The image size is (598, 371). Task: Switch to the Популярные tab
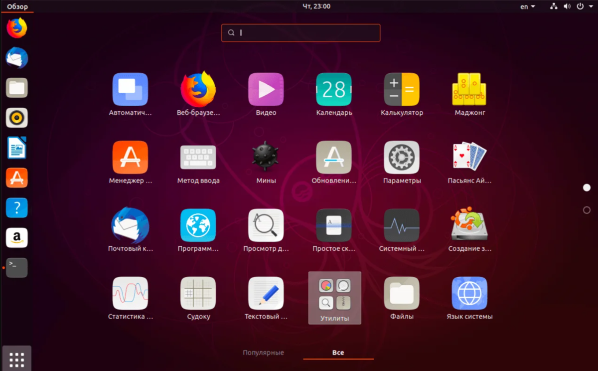point(264,353)
